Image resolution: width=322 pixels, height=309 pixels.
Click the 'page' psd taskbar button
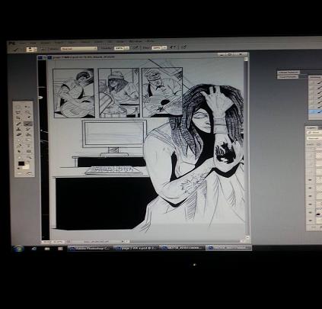[137, 248]
